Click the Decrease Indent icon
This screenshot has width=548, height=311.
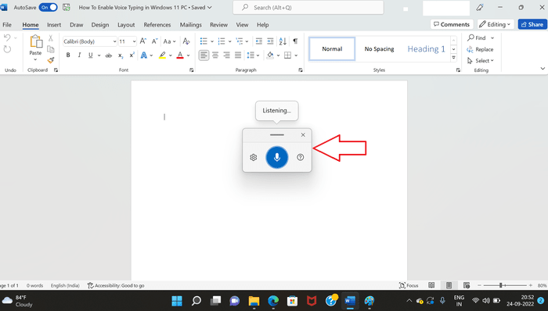[259, 41]
